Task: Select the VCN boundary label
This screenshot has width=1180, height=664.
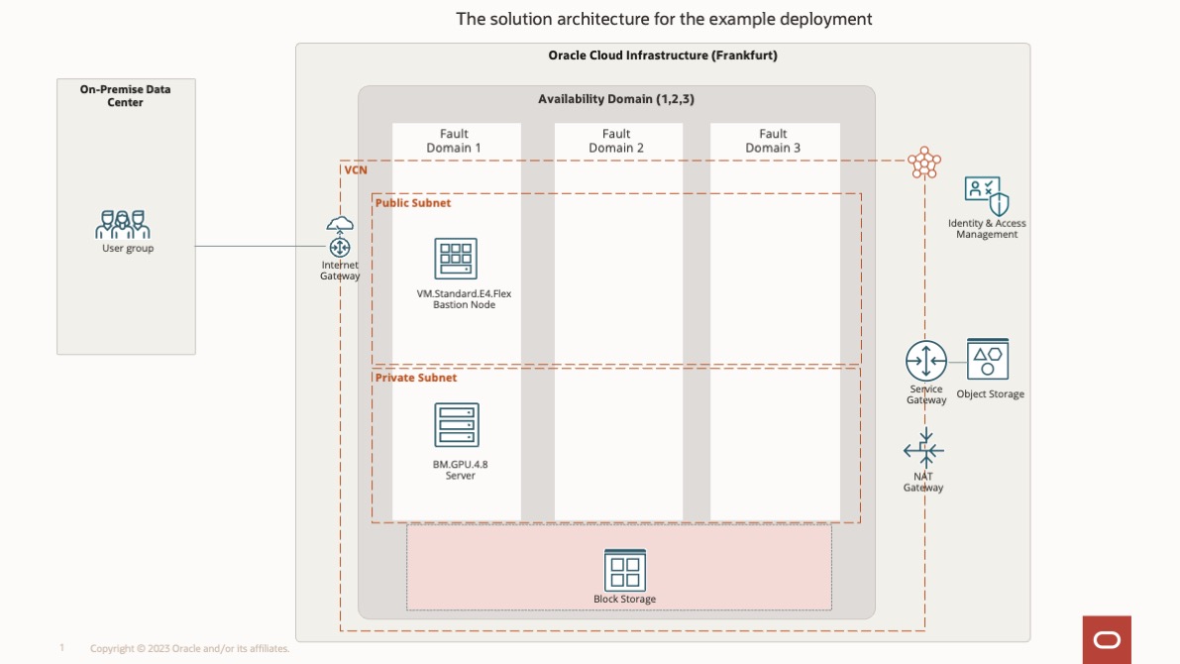Action: point(356,169)
